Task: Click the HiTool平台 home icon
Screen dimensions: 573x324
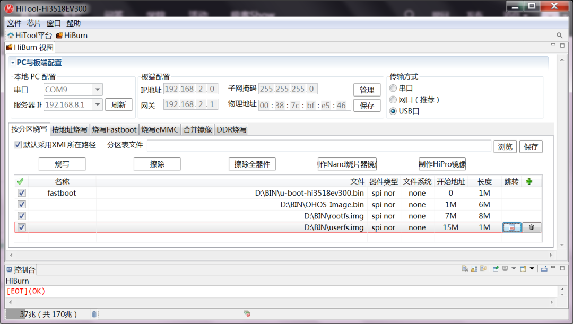Action: pos(11,36)
